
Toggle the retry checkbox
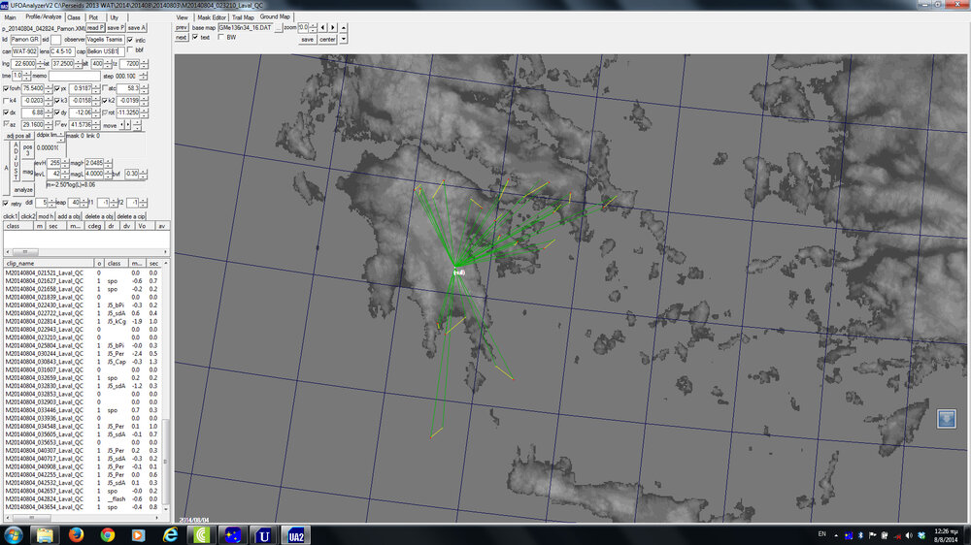(6, 203)
